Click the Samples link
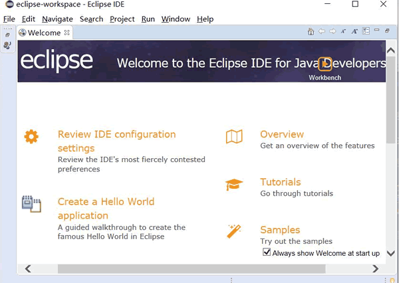The width and height of the screenshot is (399, 283). pos(280,230)
